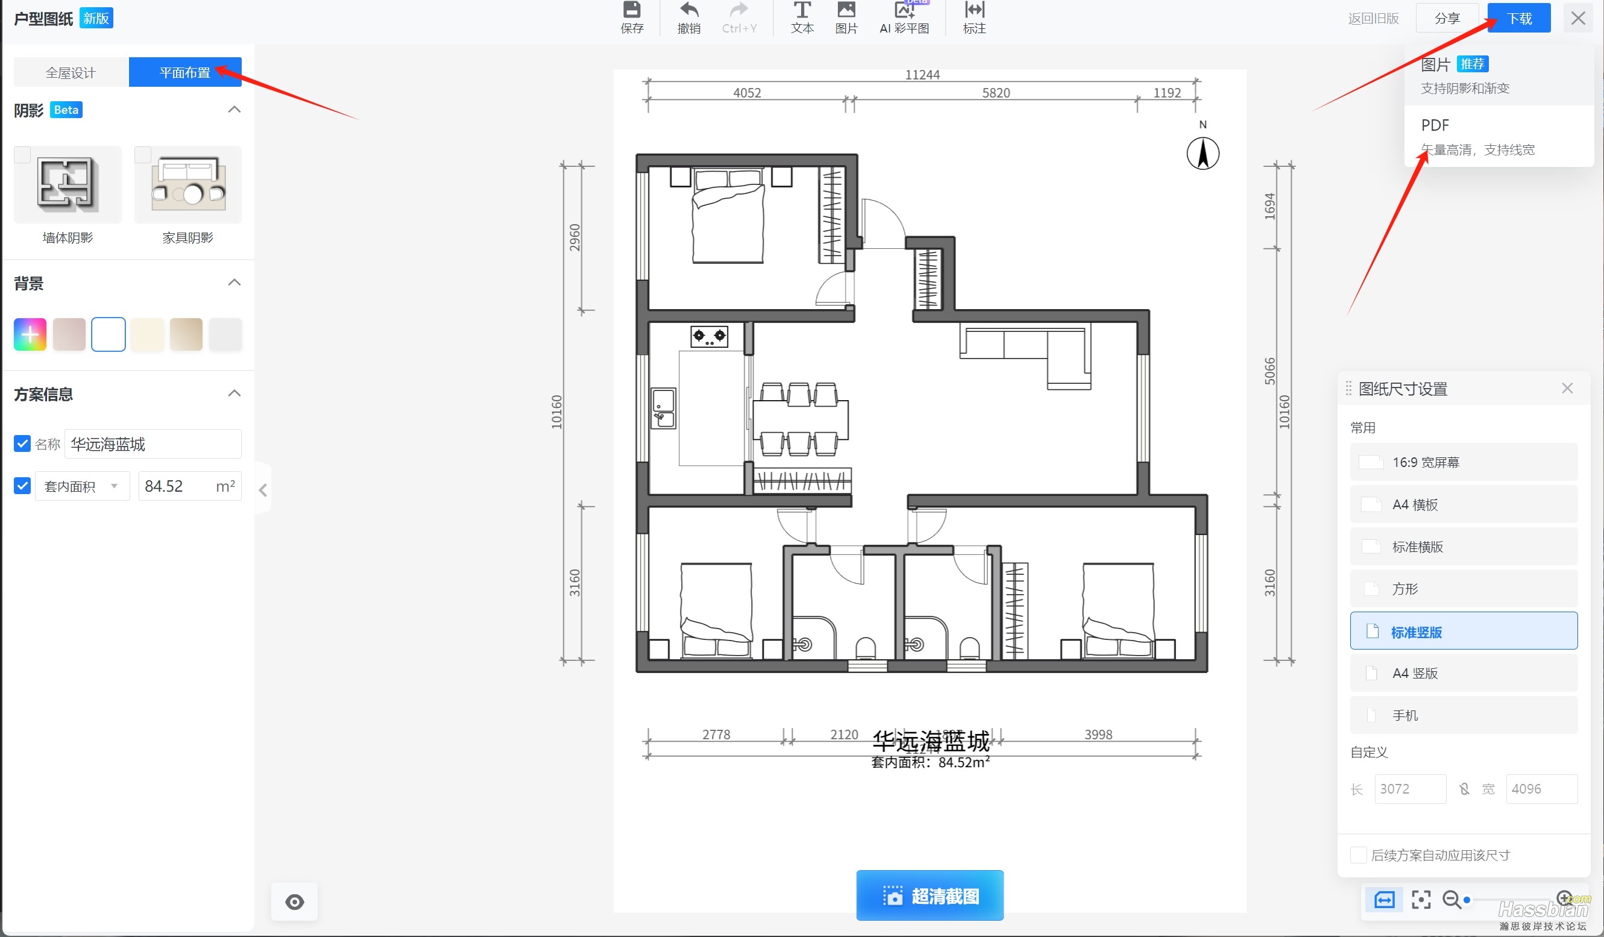This screenshot has height=937, width=1604.
Task: Select the 标准竖版 paper size option
Action: pos(1464,633)
